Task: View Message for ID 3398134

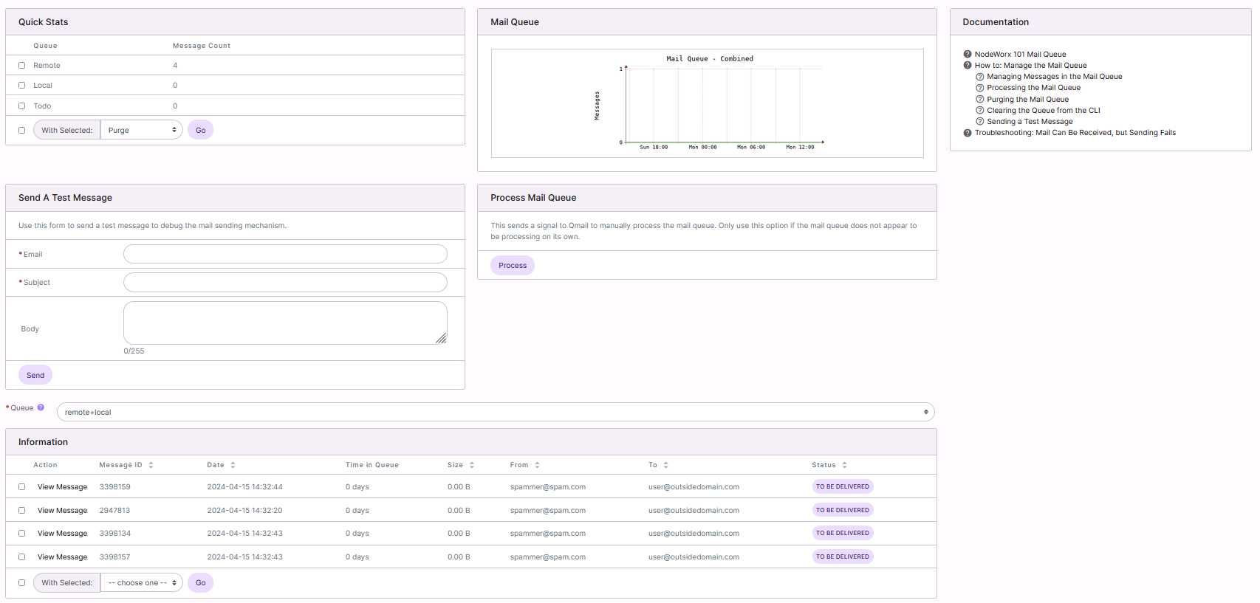Action: (x=62, y=534)
